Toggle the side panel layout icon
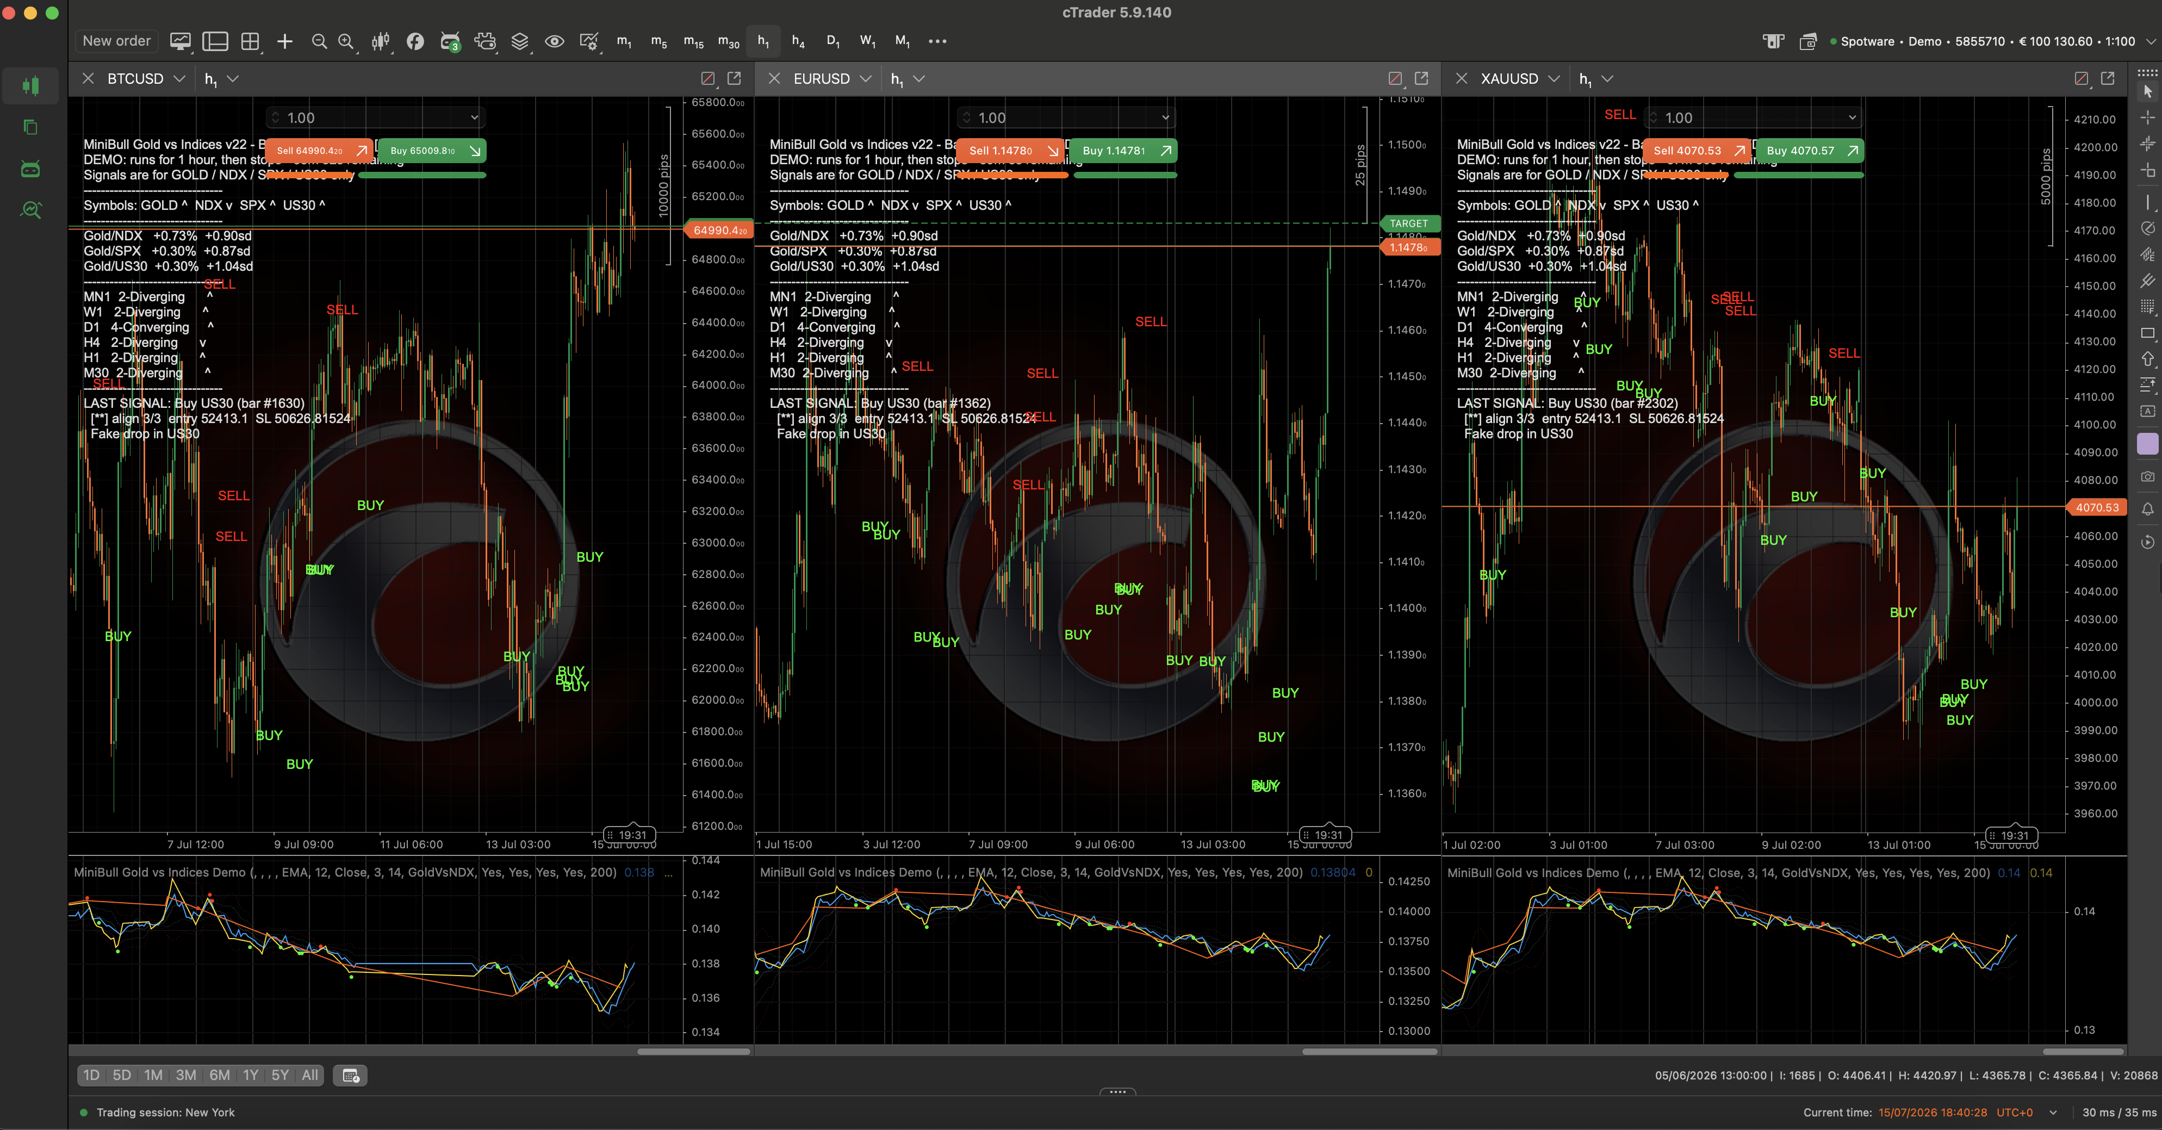Viewport: 2162px width, 1130px height. 216,41
